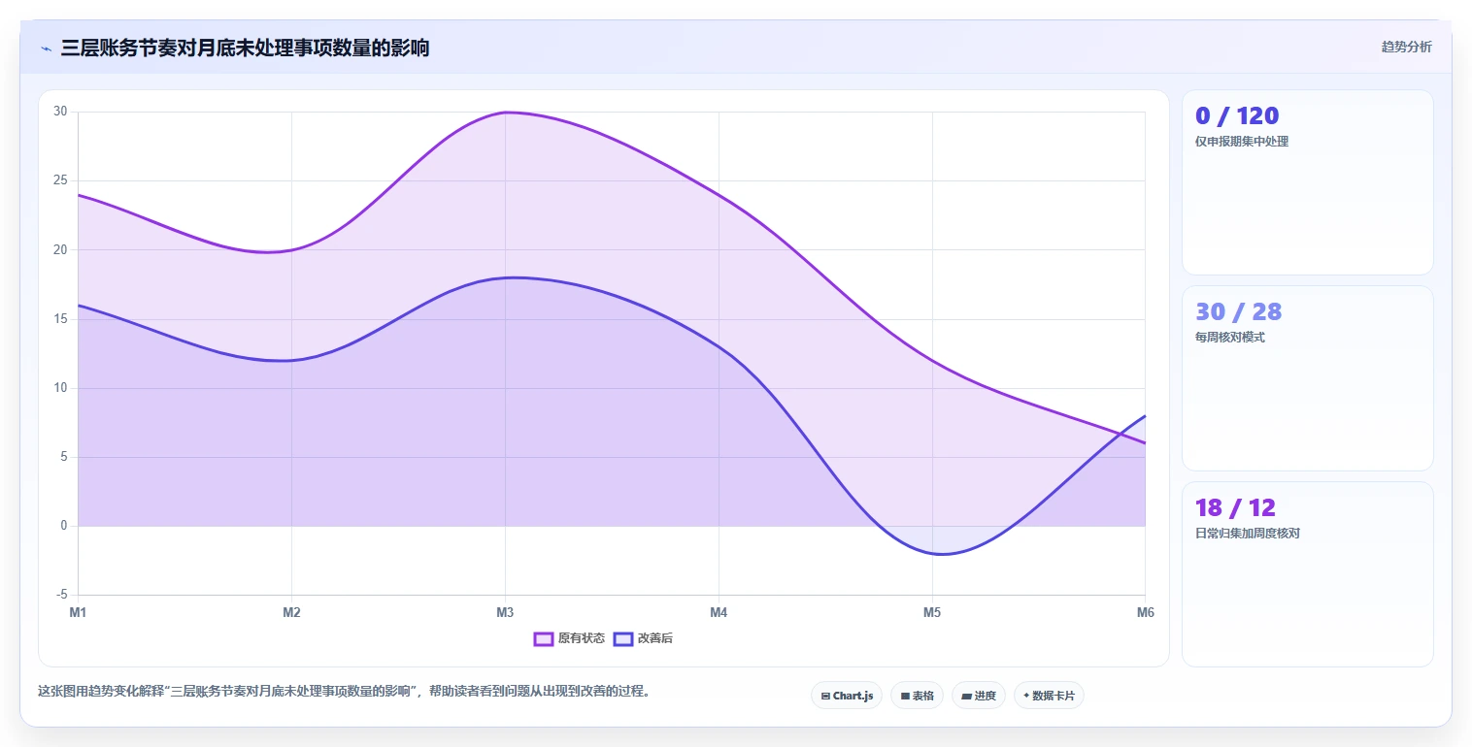Click the 趋势分析 label in header
The image size is (1472, 747).
tap(1406, 47)
